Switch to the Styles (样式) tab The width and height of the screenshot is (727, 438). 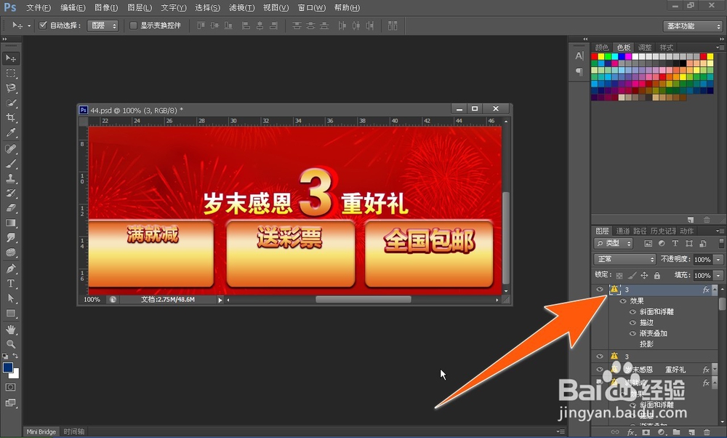[x=666, y=47]
